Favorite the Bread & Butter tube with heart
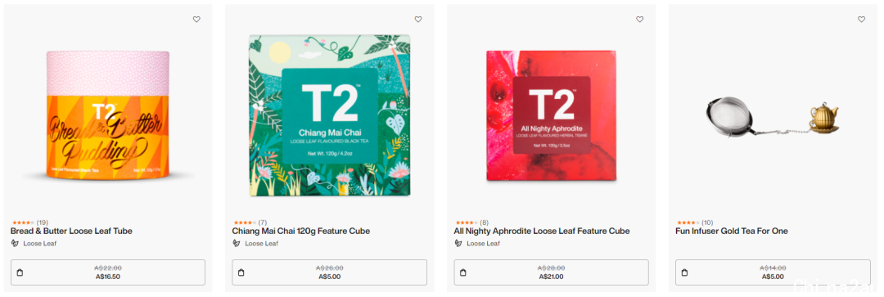 (196, 19)
